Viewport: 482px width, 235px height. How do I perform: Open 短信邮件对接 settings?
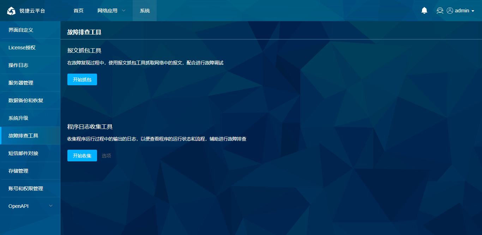tap(23, 153)
